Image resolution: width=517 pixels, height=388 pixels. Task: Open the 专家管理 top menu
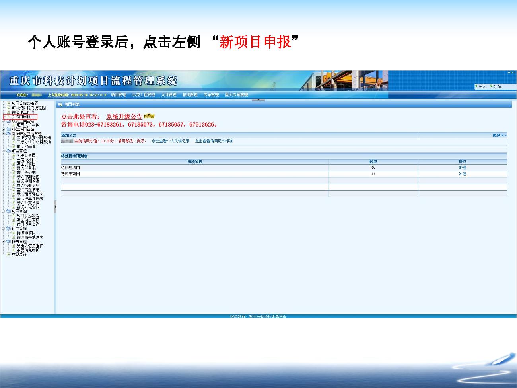tap(211, 95)
